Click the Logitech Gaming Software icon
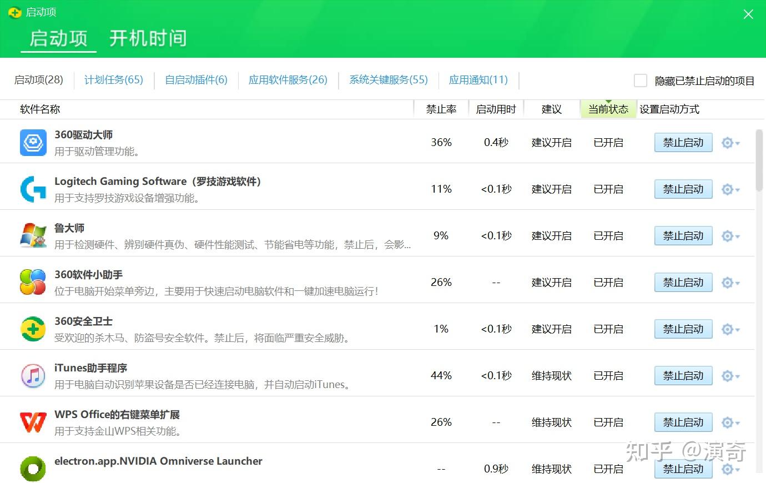Image resolution: width=766 pixels, height=483 pixels. tap(33, 189)
